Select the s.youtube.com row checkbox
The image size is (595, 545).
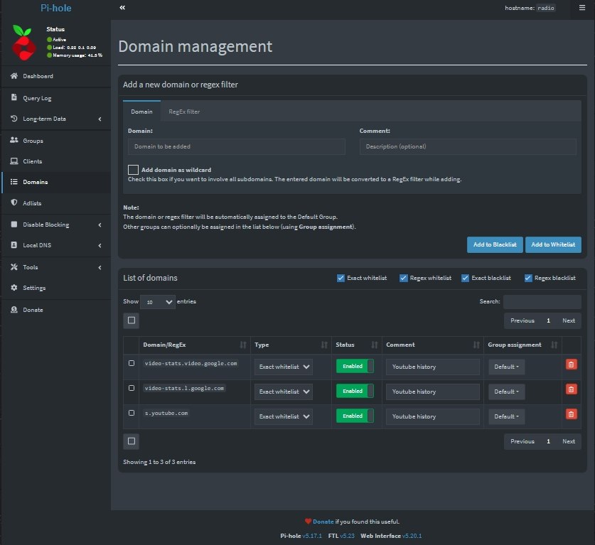coord(132,413)
